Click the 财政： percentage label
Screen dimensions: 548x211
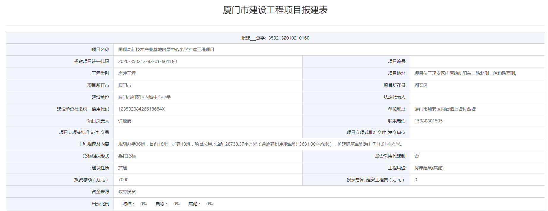[129, 204]
